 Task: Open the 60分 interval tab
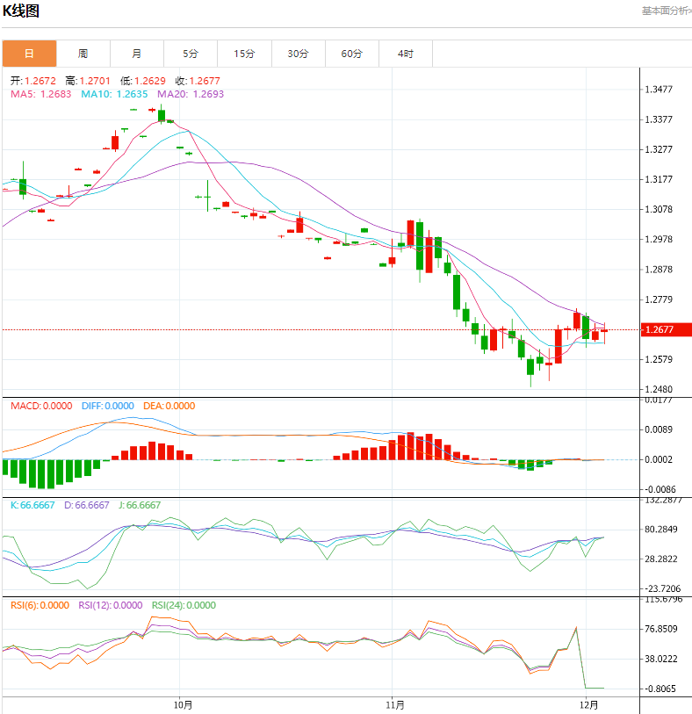tap(352, 54)
